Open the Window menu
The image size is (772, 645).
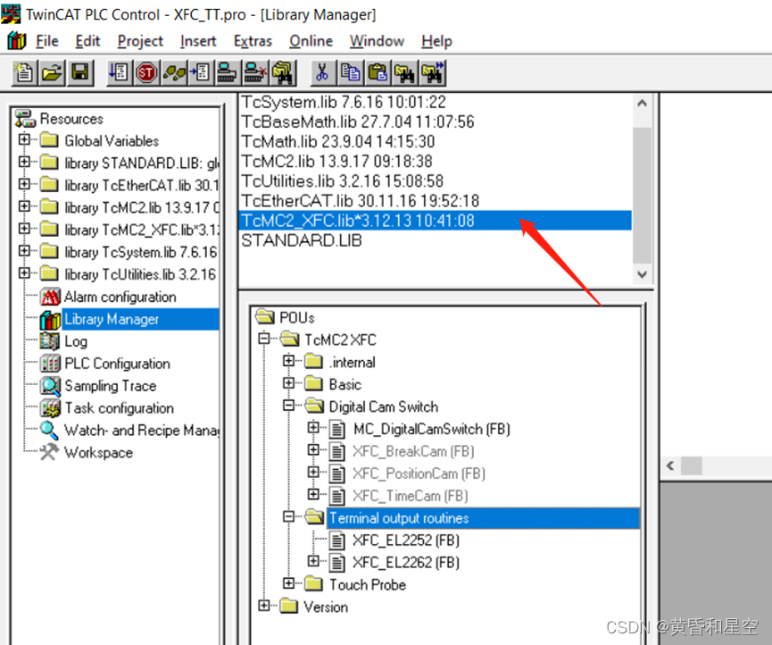click(x=378, y=41)
